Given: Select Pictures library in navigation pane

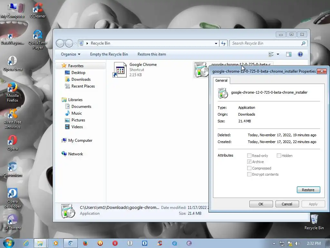Looking at the screenshot, I should tap(78, 120).
